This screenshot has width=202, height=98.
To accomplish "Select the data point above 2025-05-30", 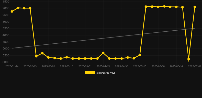I will (158, 7).
